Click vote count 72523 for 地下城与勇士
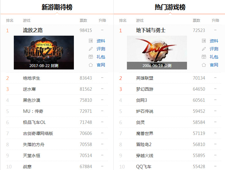 (199, 30)
